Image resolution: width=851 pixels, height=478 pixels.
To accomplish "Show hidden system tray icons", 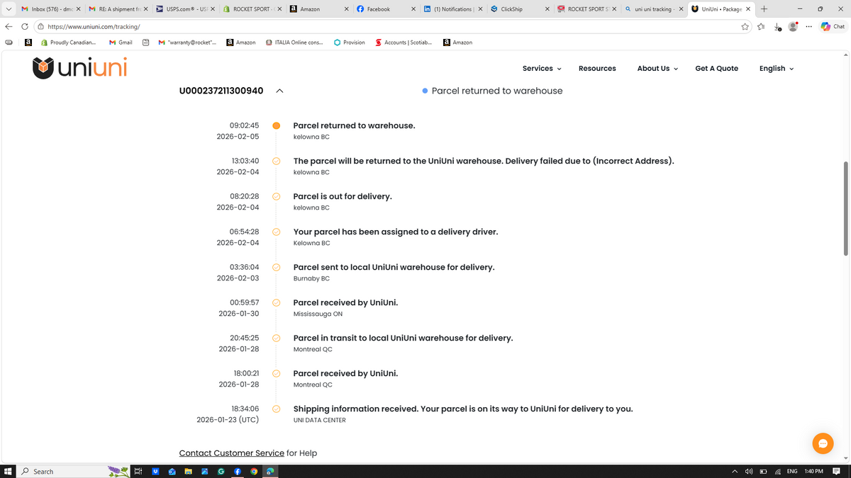I will [x=734, y=471].
